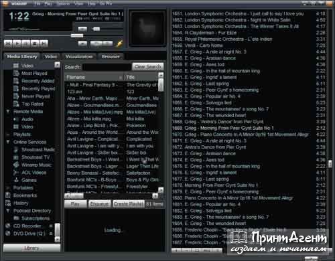Image resolution: width=335 pixels, height=261 pixels.
Task: Toggle repeat playback mode
Action: (x=108, y=43)
